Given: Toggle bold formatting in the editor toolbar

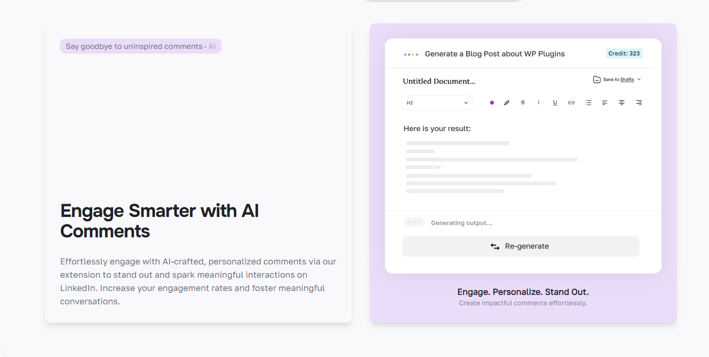Looking at the screenshot, I should tap(523, 102).
